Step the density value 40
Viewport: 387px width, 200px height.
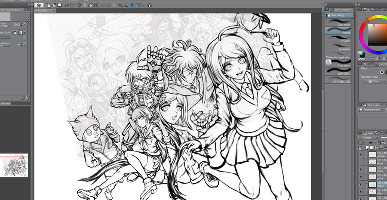click(x=21, y=44)
